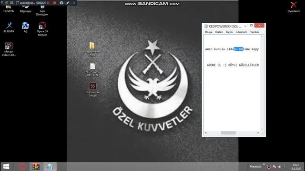Click the flag action center tray icon

click(274, 167)
